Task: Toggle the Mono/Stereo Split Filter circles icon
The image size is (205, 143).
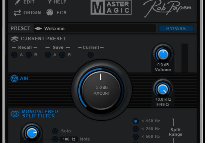Action: 15,114
